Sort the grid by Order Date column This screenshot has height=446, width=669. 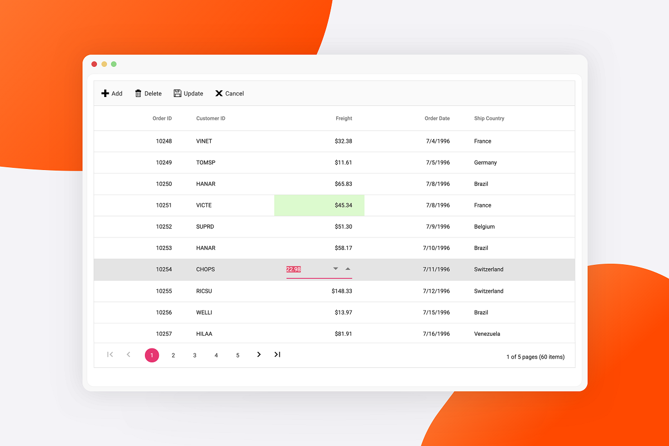point(437,118)
